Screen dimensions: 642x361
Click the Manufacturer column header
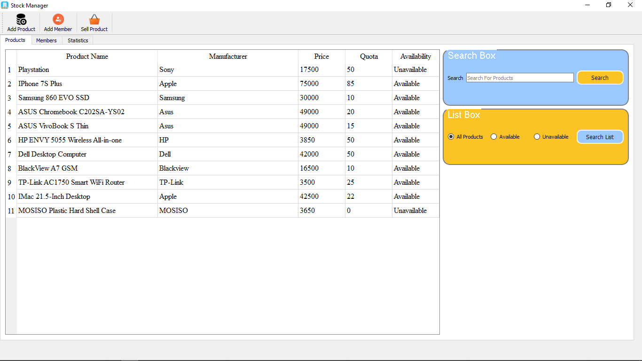pos(228,56)
